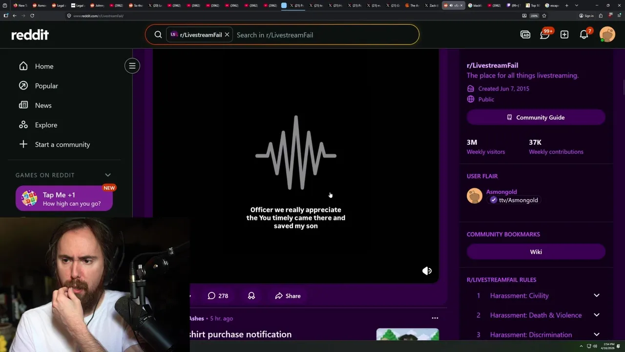Switch to the New Tab tab

click(20, 5)
